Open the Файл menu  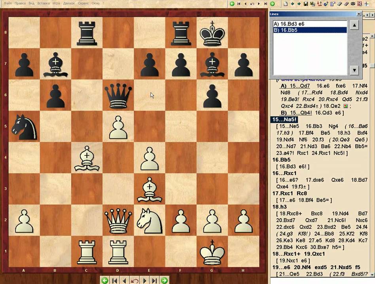click(x=8, y=3)
